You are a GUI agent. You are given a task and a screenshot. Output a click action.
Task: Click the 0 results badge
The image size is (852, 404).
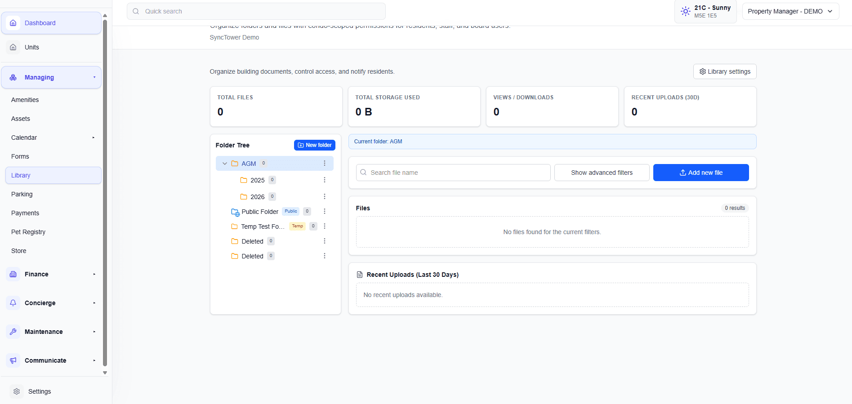(735, 208)
